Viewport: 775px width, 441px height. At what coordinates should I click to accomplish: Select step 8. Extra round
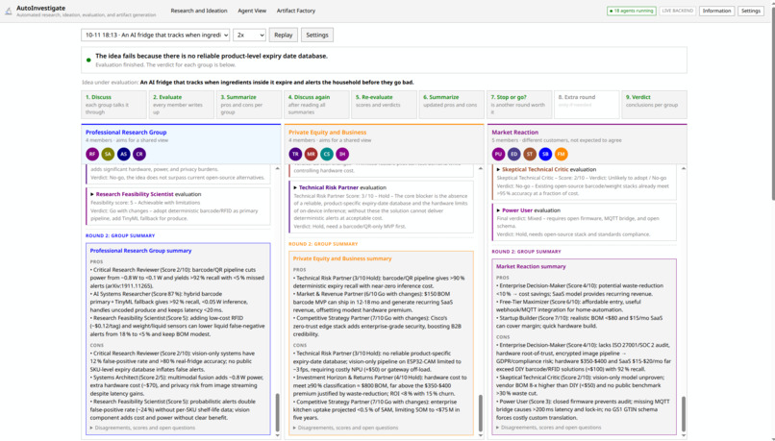tap(587, 105)
